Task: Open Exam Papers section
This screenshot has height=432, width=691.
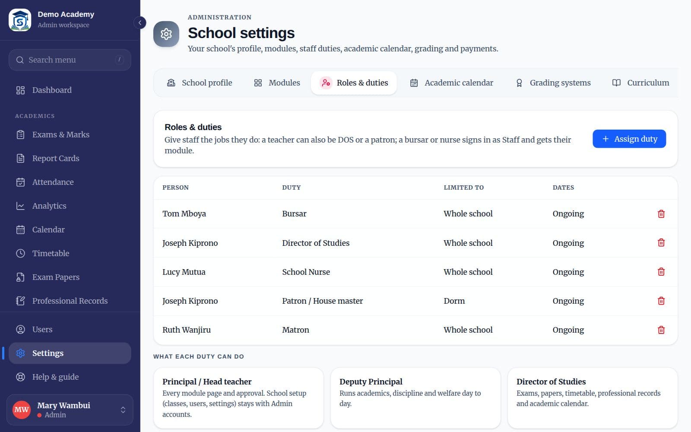Action: pos(70,277)
